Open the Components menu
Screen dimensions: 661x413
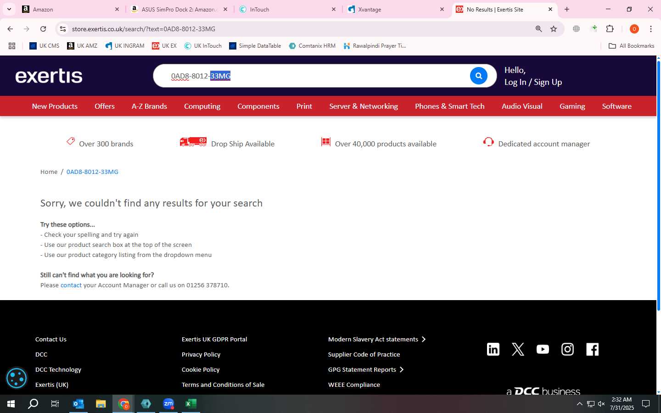(258, 106)
